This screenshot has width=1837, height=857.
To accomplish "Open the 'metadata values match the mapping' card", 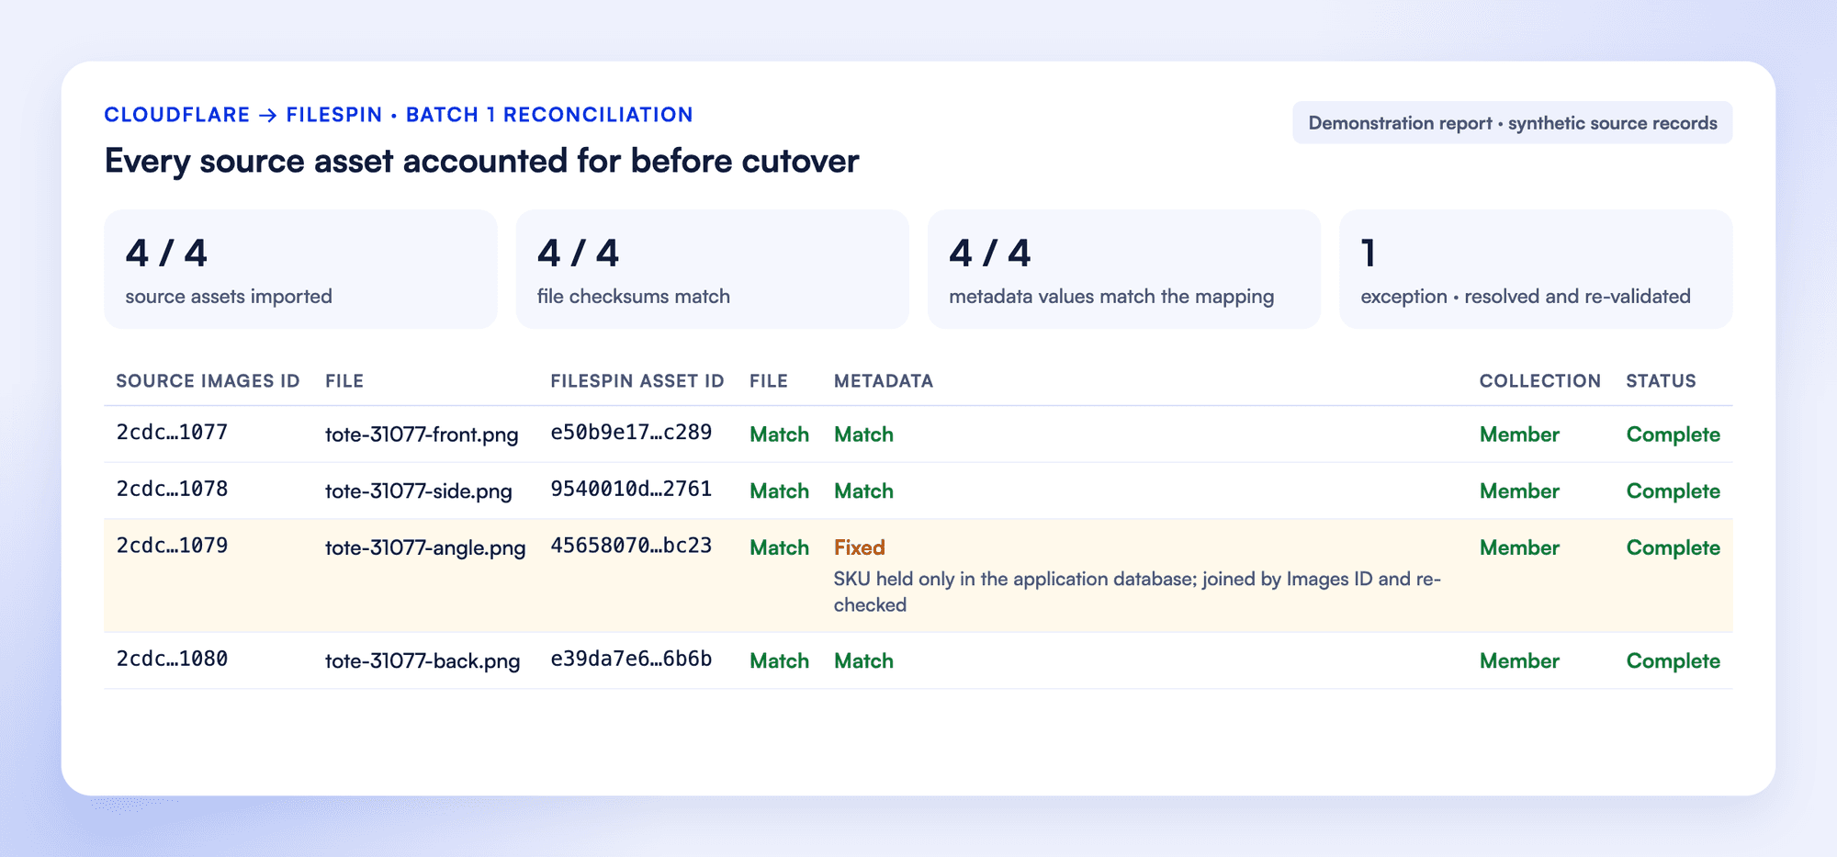I will 1123,269.
